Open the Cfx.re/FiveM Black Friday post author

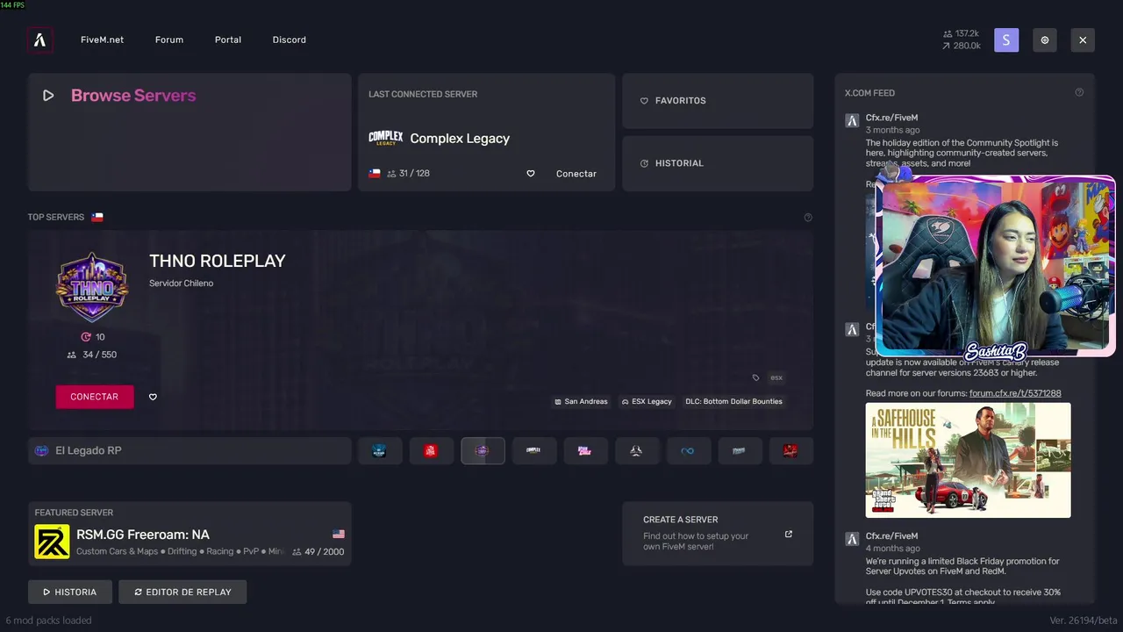point(891,536)
